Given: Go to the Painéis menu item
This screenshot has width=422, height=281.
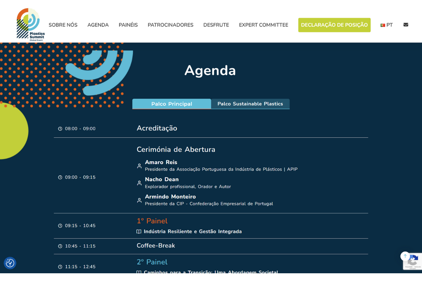Looking at the screenshot, I should pyautogui.click(x=128, y=25).
